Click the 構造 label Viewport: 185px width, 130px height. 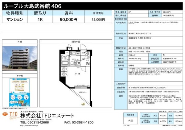121,52
